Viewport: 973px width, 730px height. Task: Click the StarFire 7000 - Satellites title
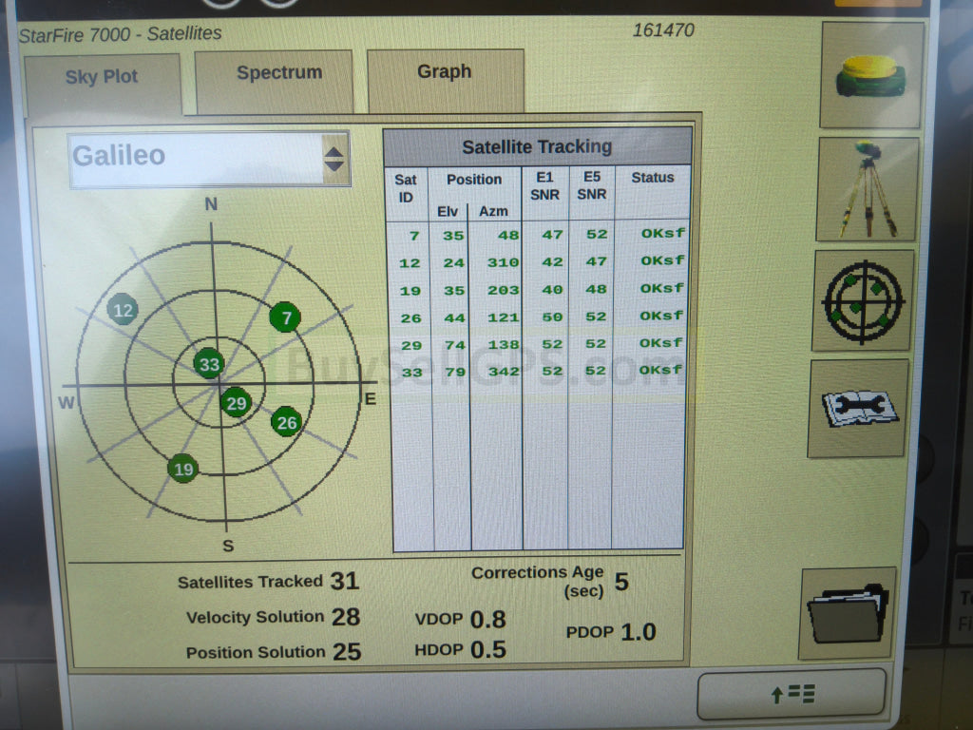point(121,34)
